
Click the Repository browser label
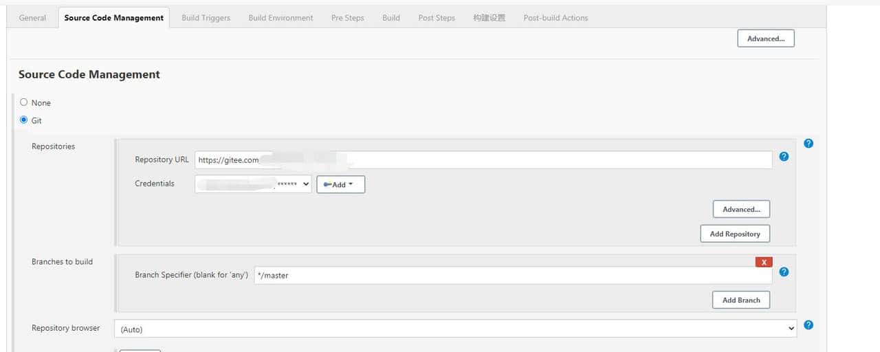tap(65, 329)
